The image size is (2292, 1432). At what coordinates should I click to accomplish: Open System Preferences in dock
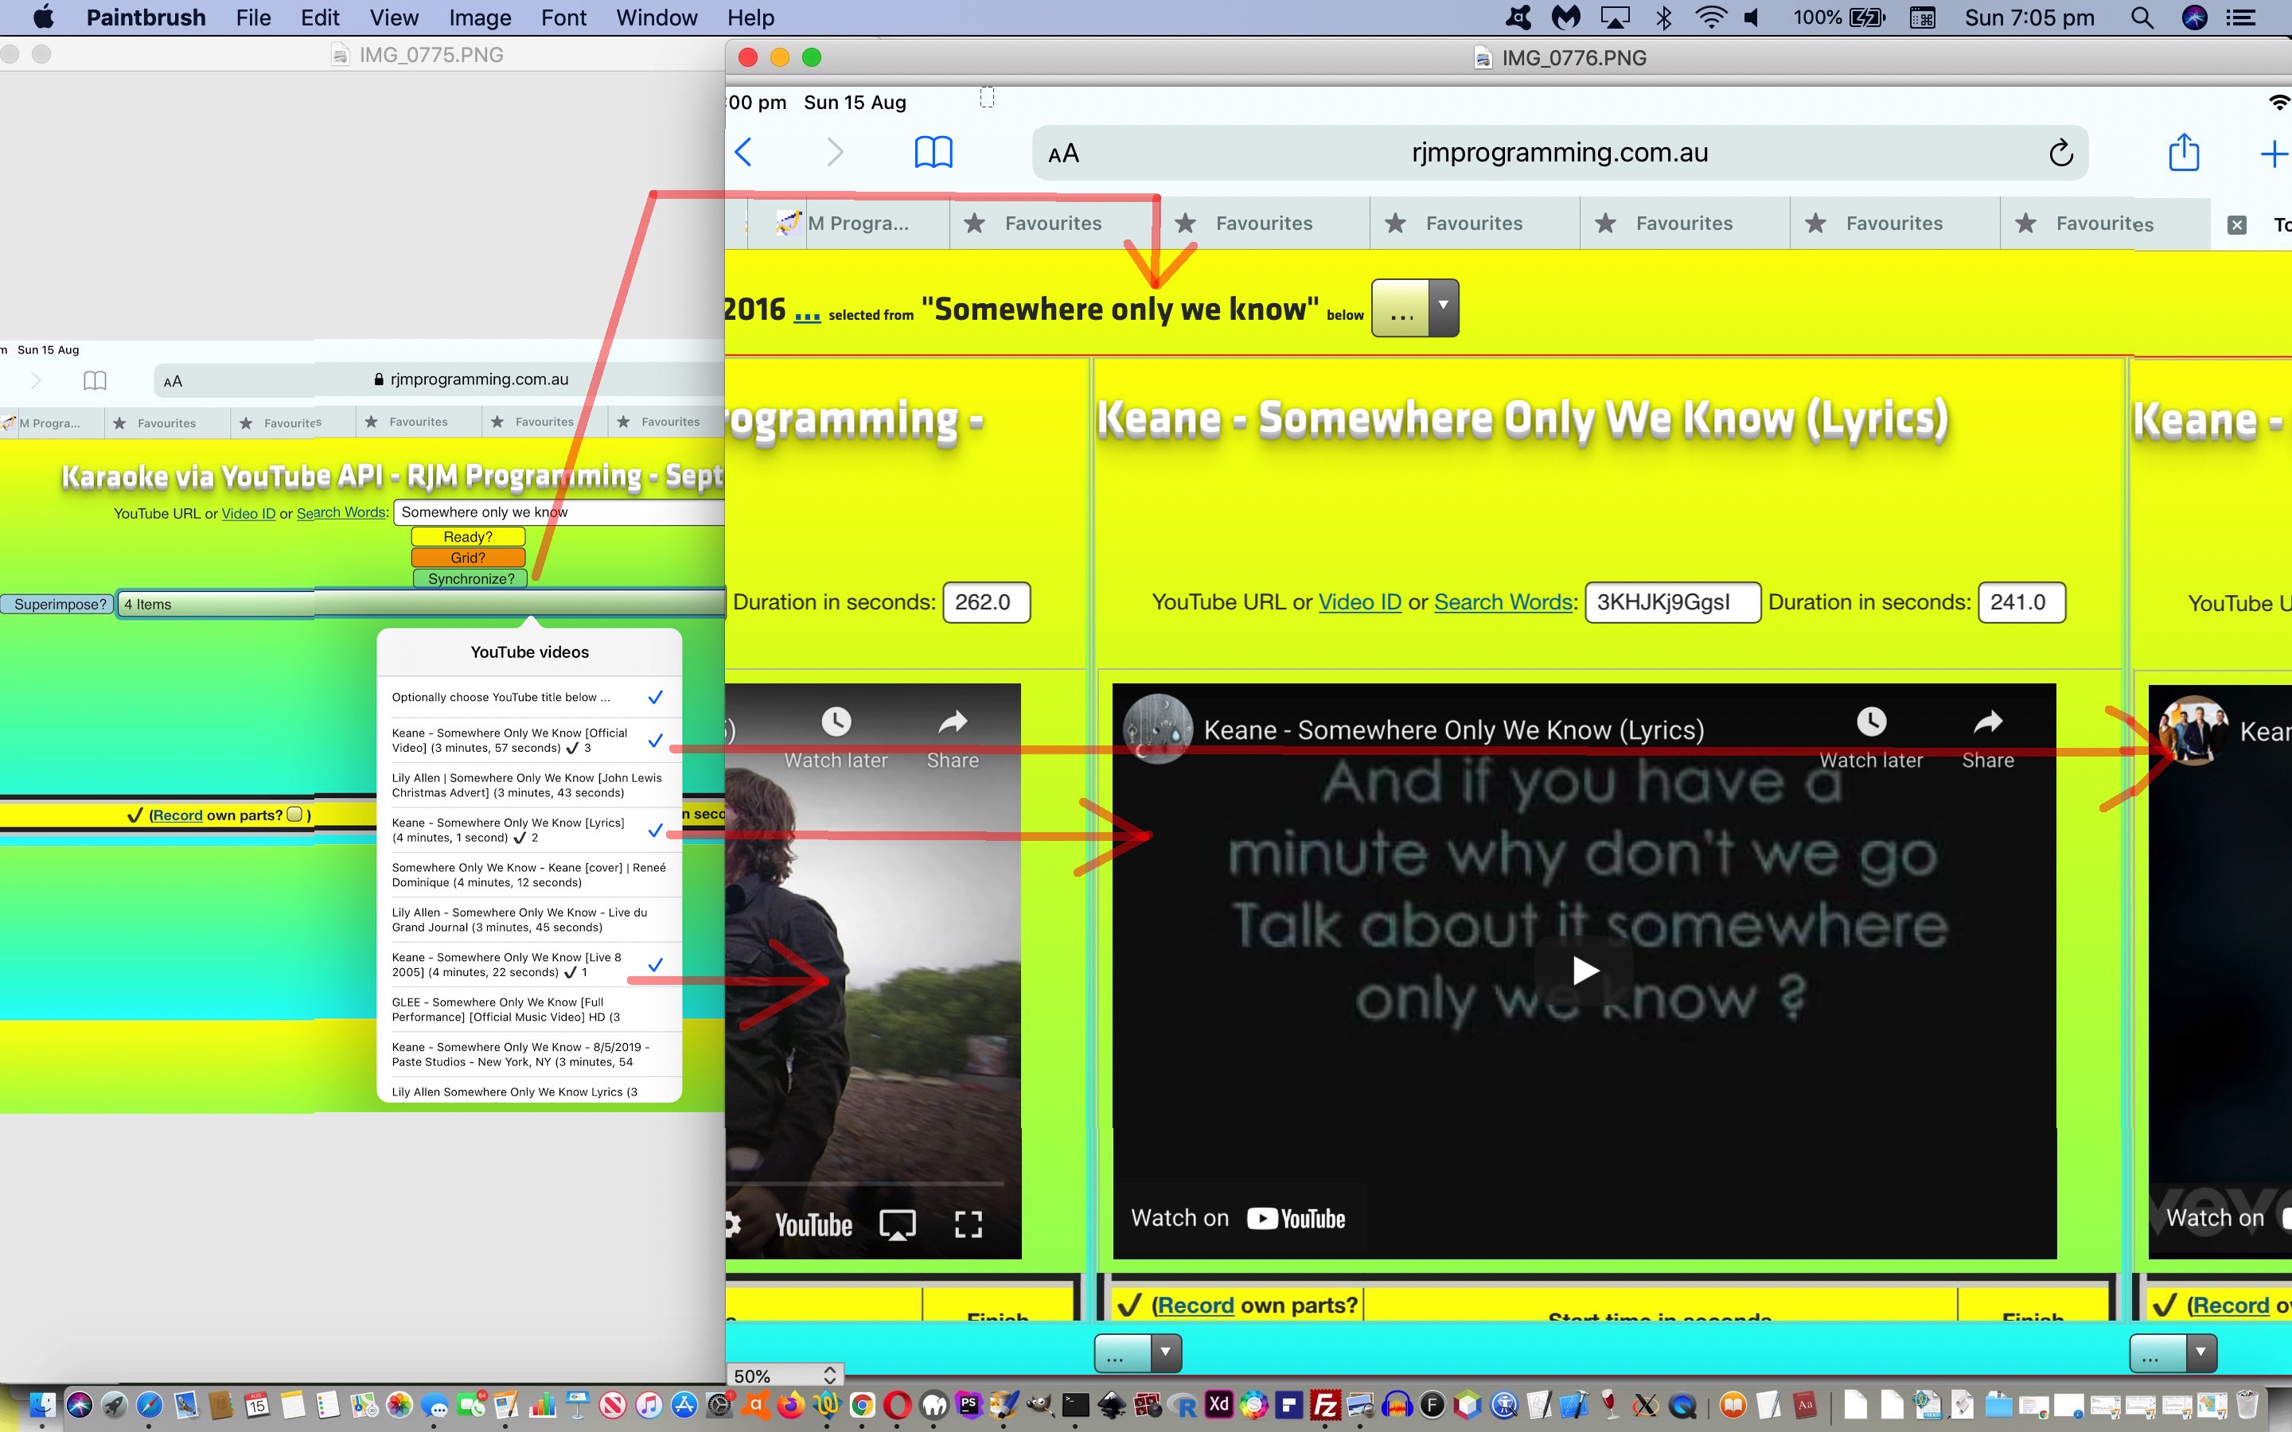click(719, 1406)
